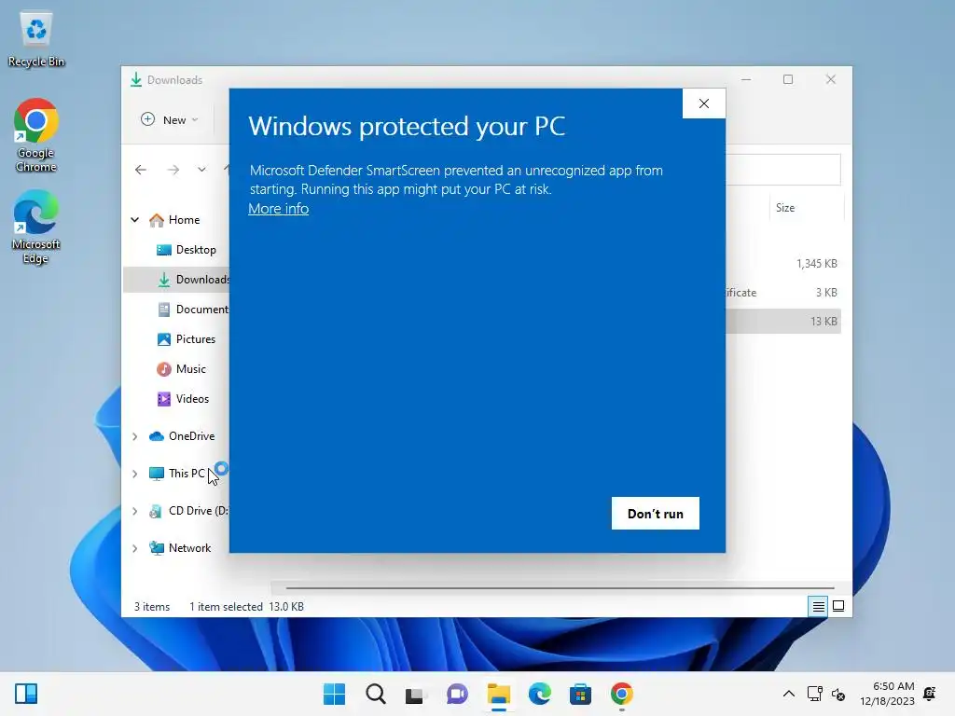The height and width of the screenshot is (716, 955).
Task: Open Microsoft Store from the taskbar
Action: pos(580,694)
